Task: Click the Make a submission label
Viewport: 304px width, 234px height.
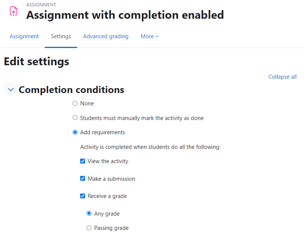Action: 111,179
